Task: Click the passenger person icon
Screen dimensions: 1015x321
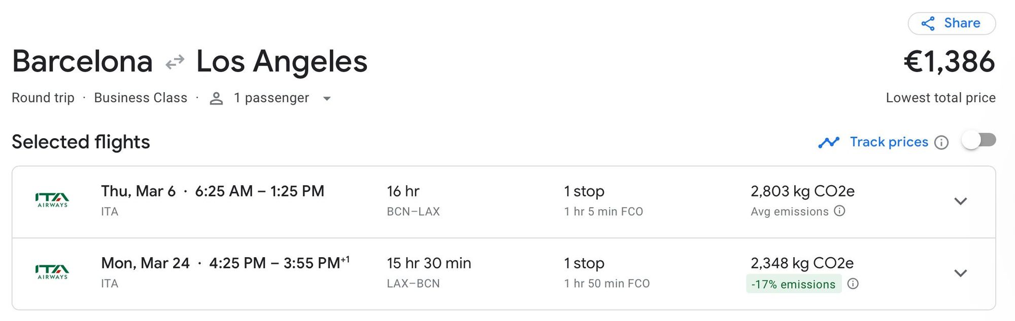Action: pyautogui.click(x=216, y=98)
